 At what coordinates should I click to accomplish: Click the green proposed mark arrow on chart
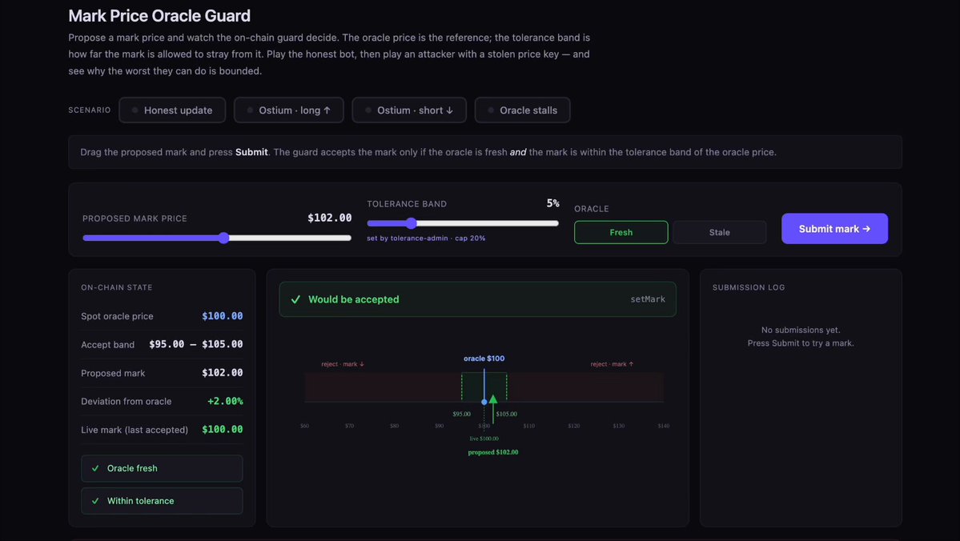(493, 399)
